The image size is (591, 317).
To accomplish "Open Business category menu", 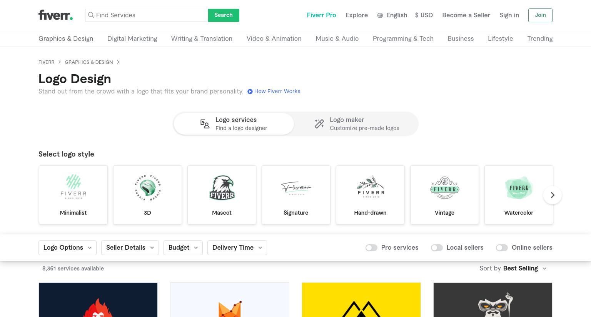I will [461, 38].
